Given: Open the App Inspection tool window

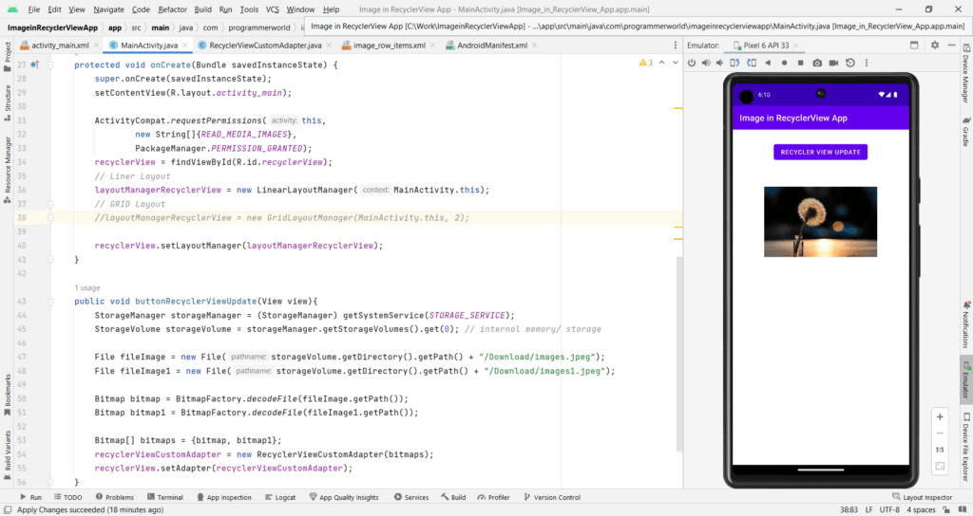Looking at the screenshot, I should pyautogui.click(x=224, y=497).
